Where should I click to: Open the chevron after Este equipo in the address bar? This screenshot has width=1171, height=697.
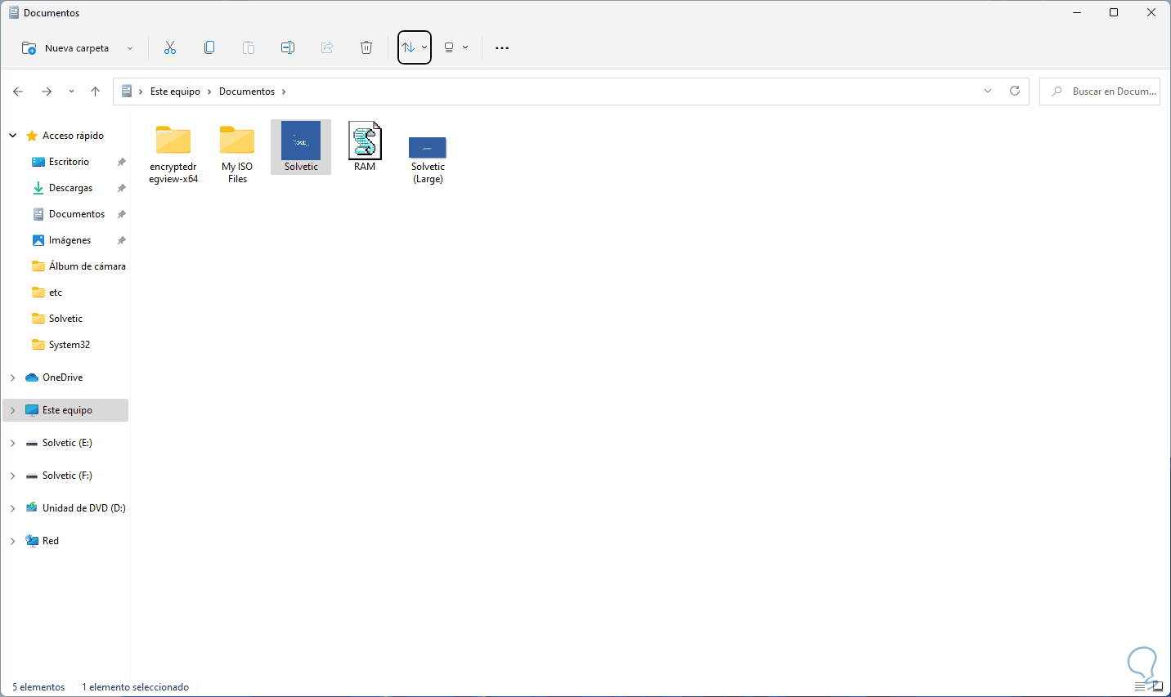point(209,92)
